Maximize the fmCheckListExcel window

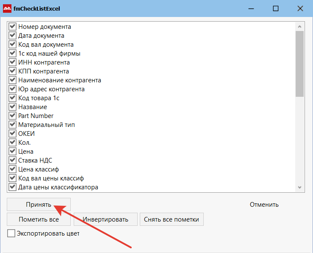[x=276, y=8]
